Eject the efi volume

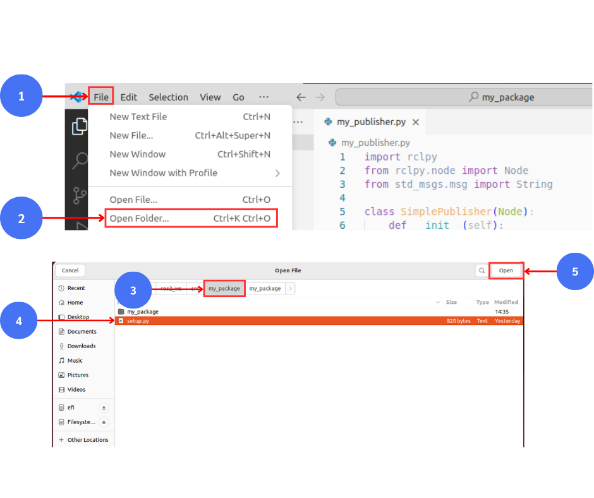104,408
